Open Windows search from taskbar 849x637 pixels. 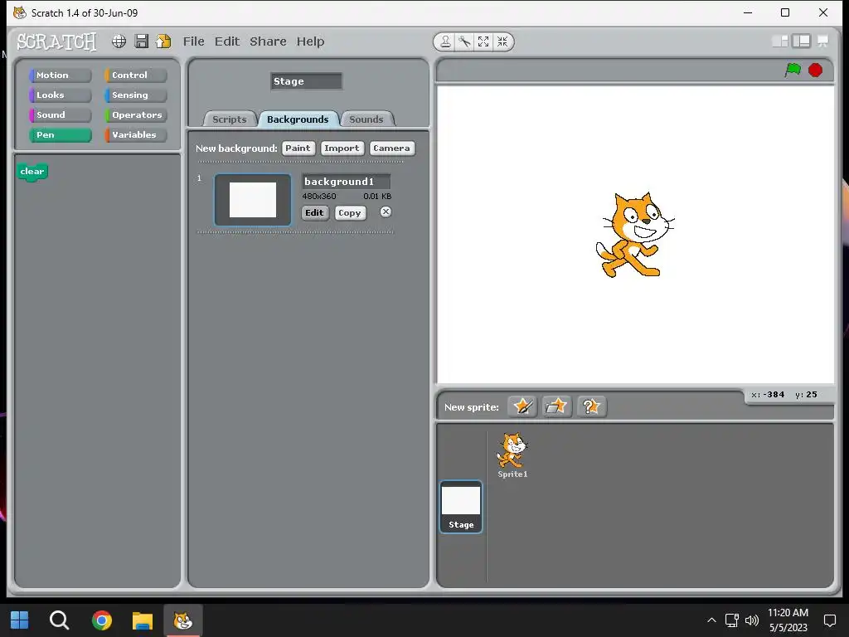point(59,620)
